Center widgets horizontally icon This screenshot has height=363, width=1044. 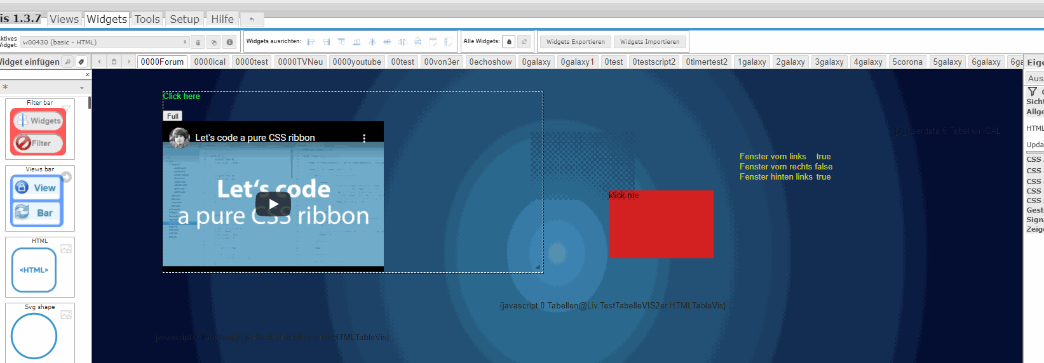(x=372, y=42)
